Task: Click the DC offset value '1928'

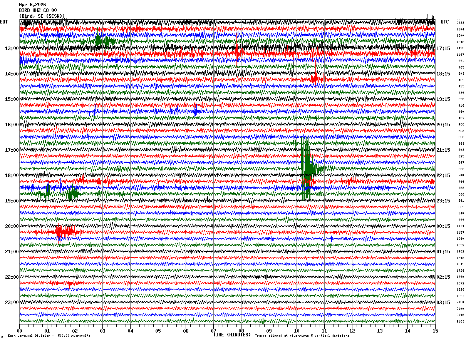Action: tap(460, 290)
